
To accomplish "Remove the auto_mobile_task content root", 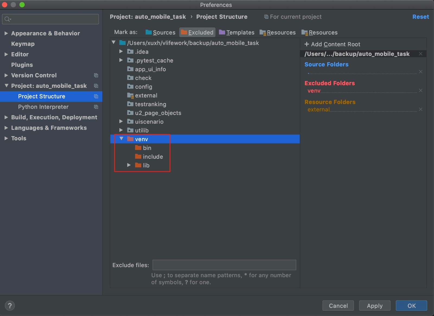I will (x=420, y=54).
